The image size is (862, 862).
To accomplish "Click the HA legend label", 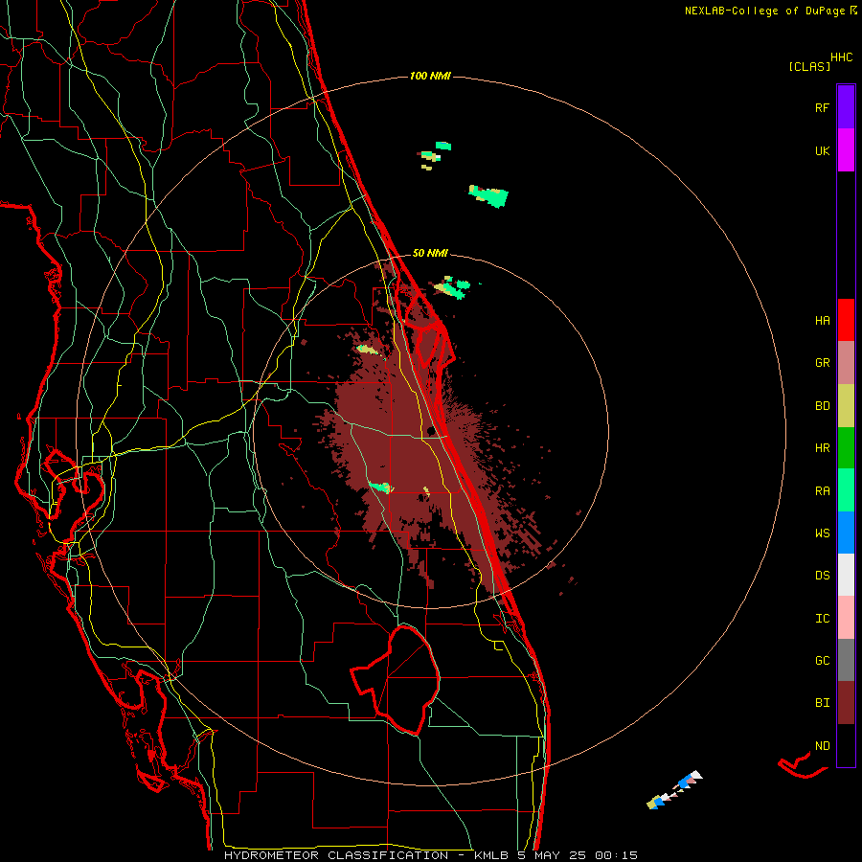I will pyautogui.click(x=822, y=320).
